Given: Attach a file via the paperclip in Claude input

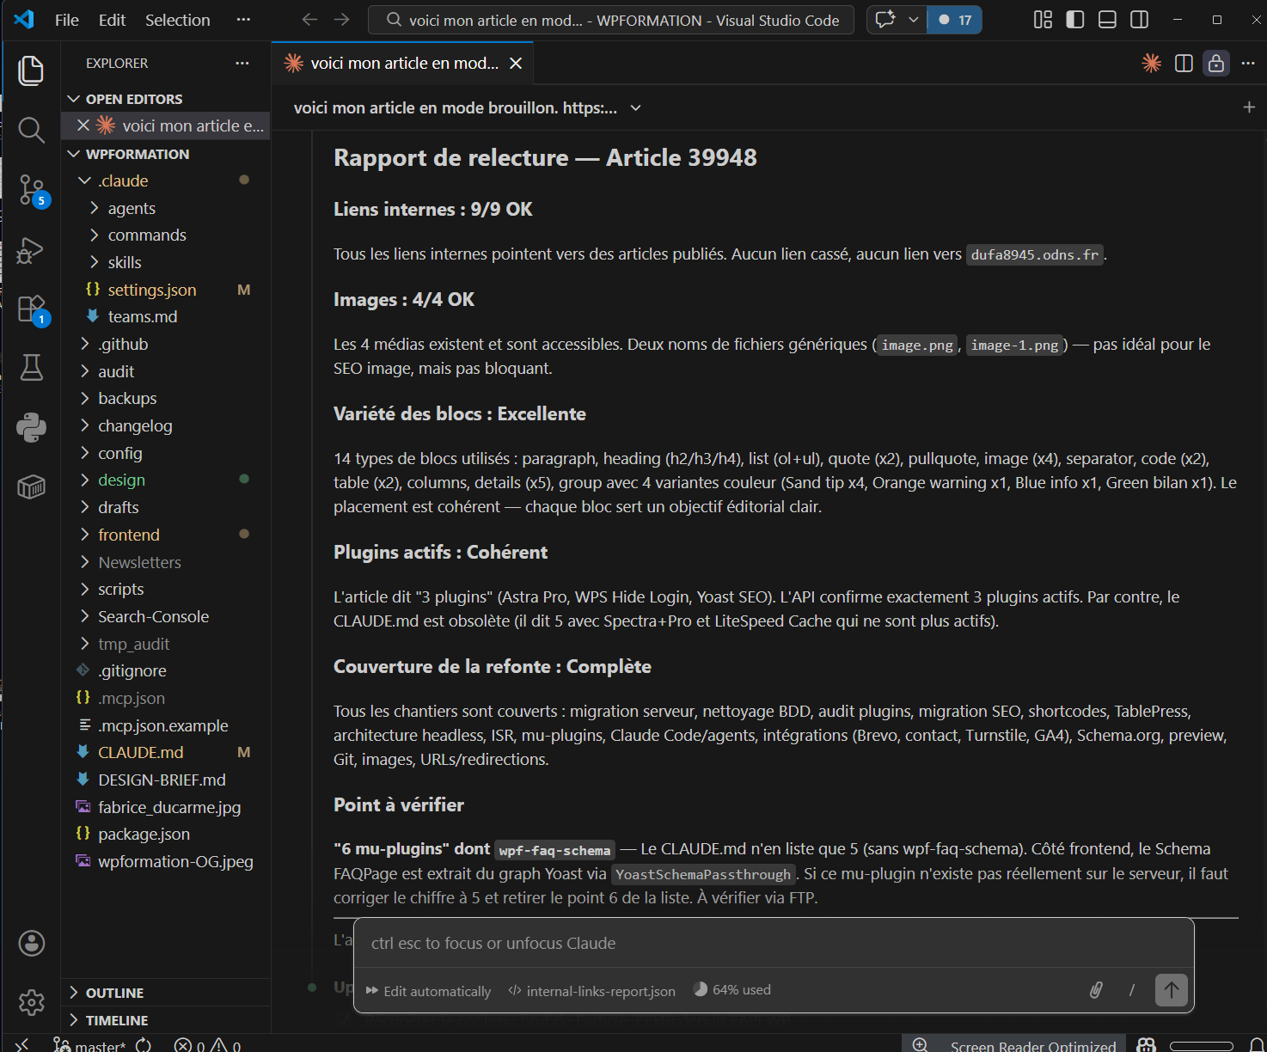Looking at the screenshot, I should (x=1095, y=990).
